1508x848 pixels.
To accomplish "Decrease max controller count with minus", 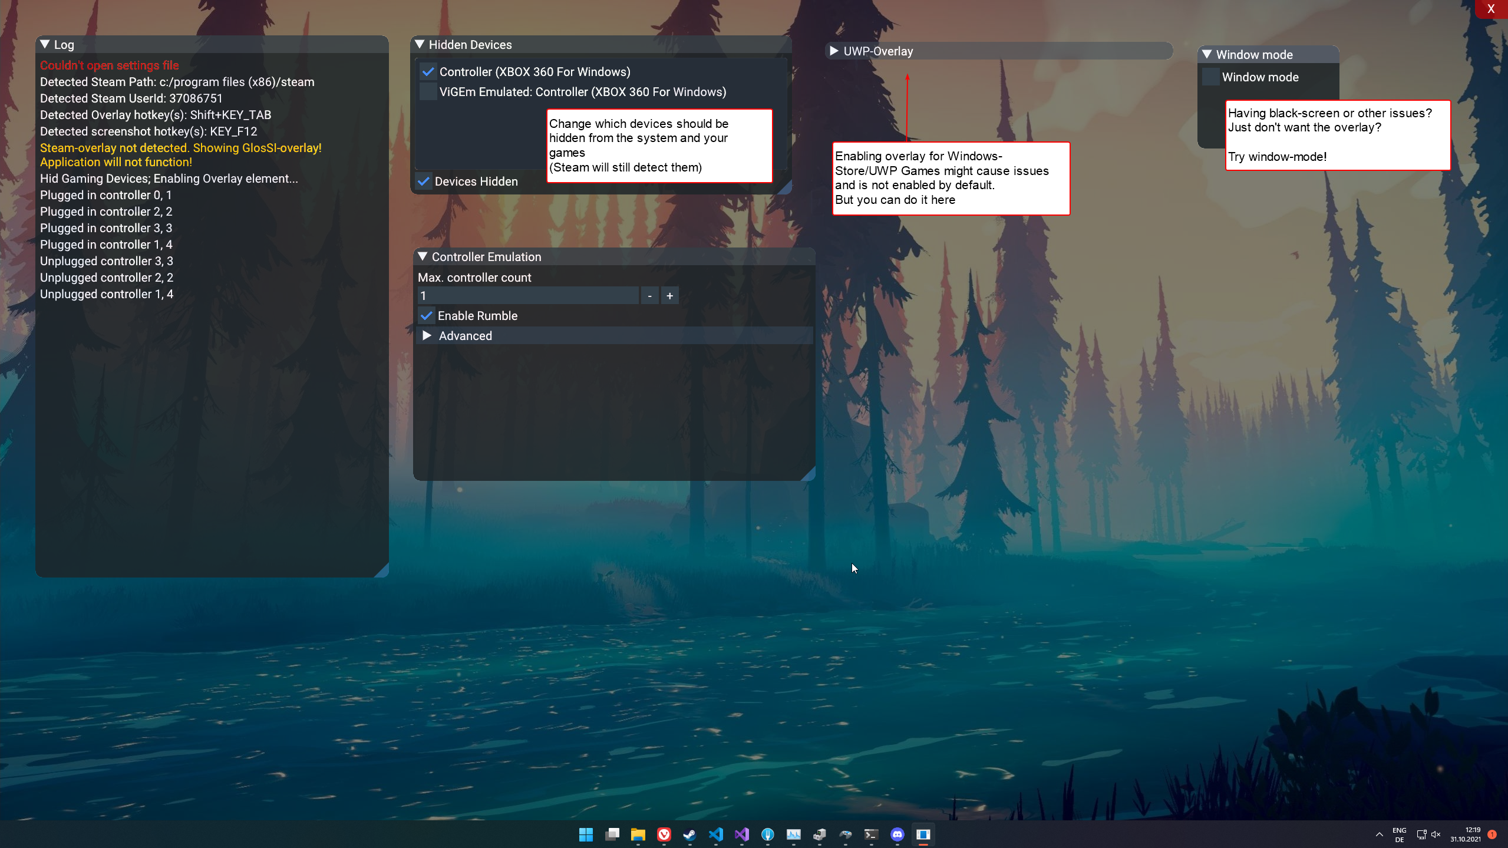I will (649, 296).
